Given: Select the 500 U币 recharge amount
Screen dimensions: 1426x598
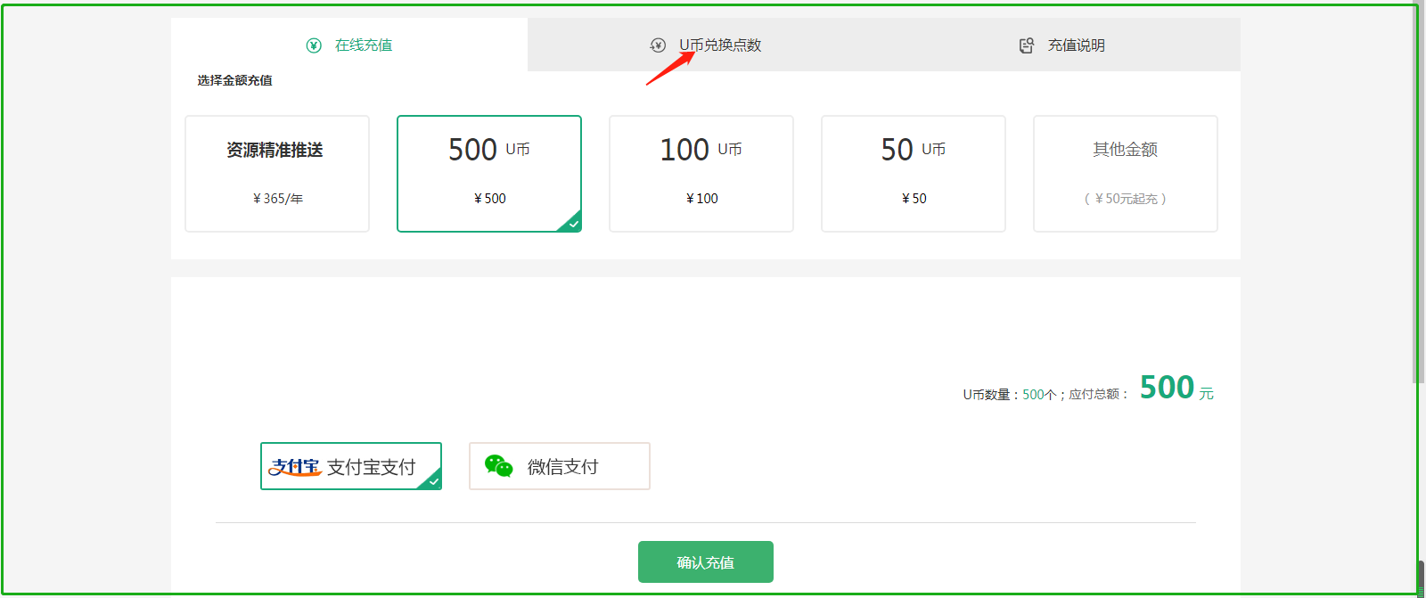Looking at the screenshot, I should [x=489, y=174].
